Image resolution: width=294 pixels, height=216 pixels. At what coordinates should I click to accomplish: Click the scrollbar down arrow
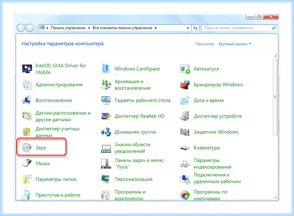tap(275, 197)
